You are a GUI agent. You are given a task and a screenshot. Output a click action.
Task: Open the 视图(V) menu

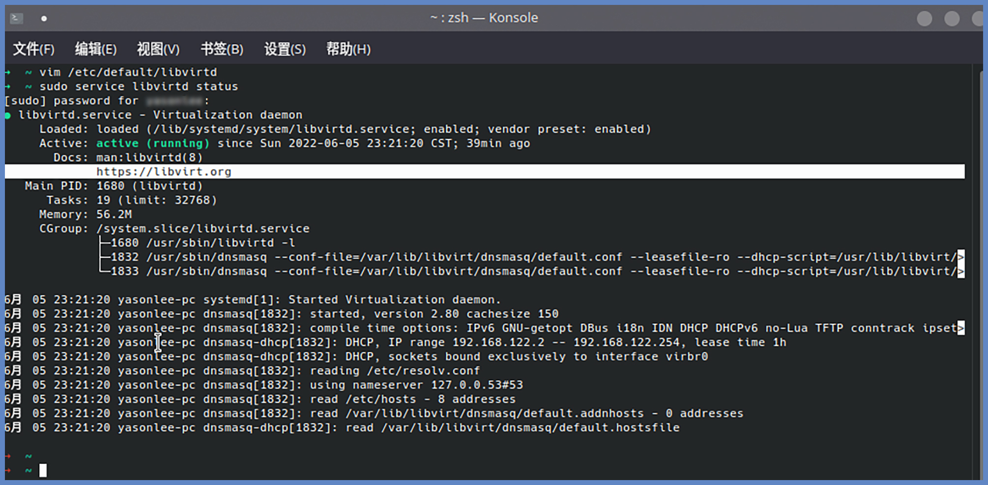click(158, 49)
